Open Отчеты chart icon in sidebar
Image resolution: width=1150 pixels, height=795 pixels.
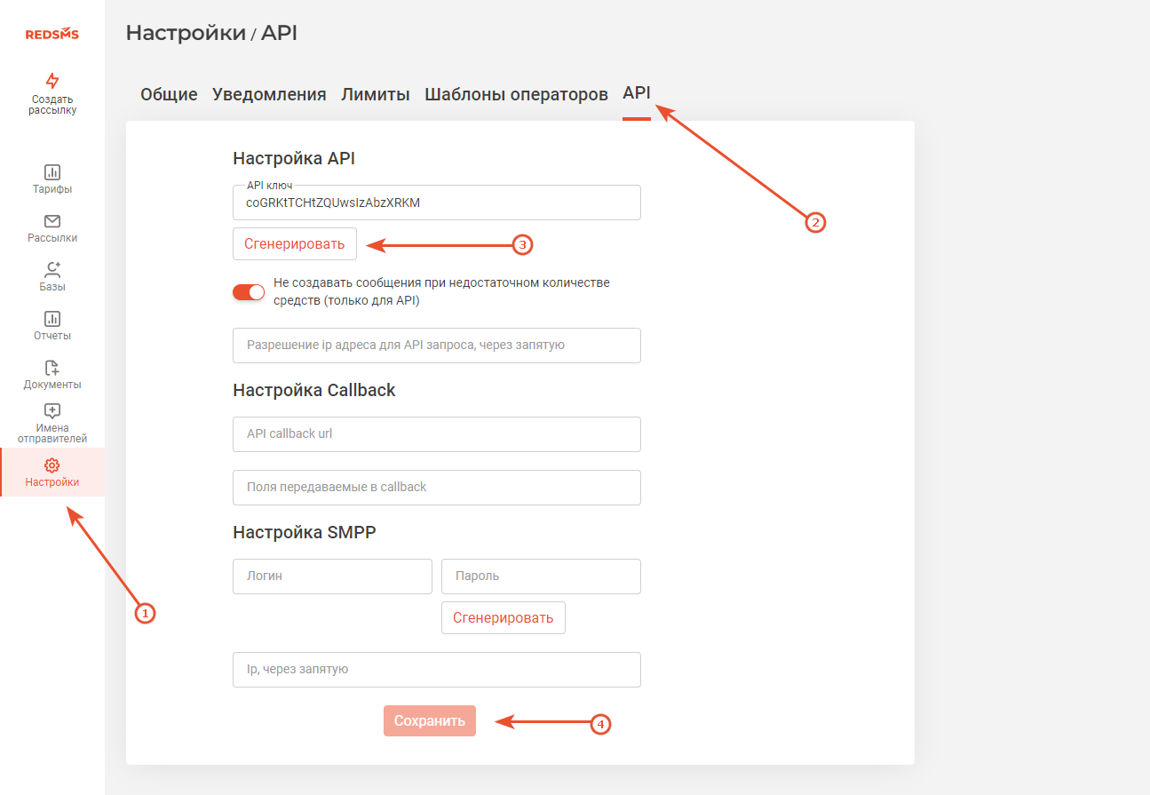[52, 319]
